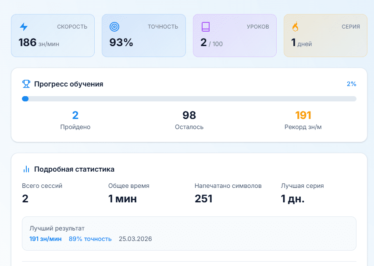Click the learning progress bar

tap(189, 99)
